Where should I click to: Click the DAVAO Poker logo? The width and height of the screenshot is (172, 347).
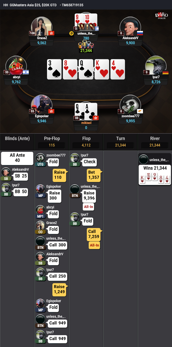point(162,16)
